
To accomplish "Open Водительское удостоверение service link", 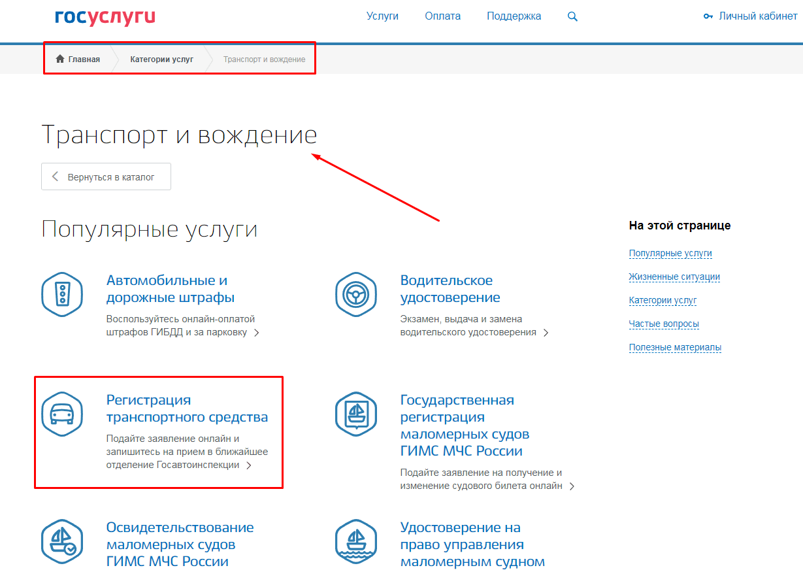I will 450,289.
